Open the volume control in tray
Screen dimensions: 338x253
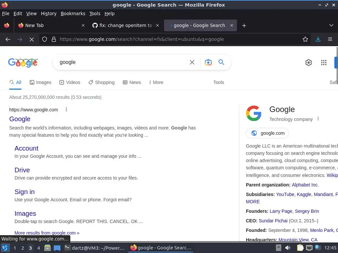(x=288, y=248)
